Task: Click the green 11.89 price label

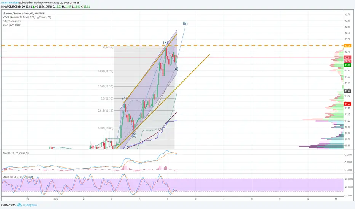Action: (x=347, y=65)
